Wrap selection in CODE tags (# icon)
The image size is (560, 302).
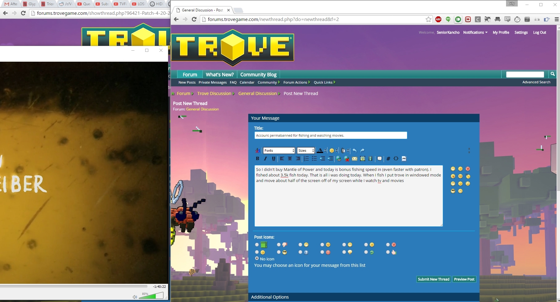(x=388, y=159)
